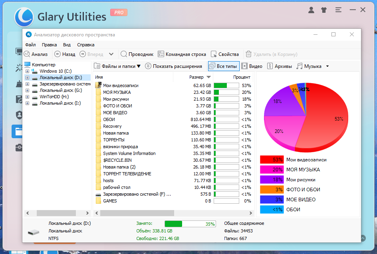This screenshot has width=377, height=254.
Task: Launch Командная строка from toolbar
Action: click(182, 54)
